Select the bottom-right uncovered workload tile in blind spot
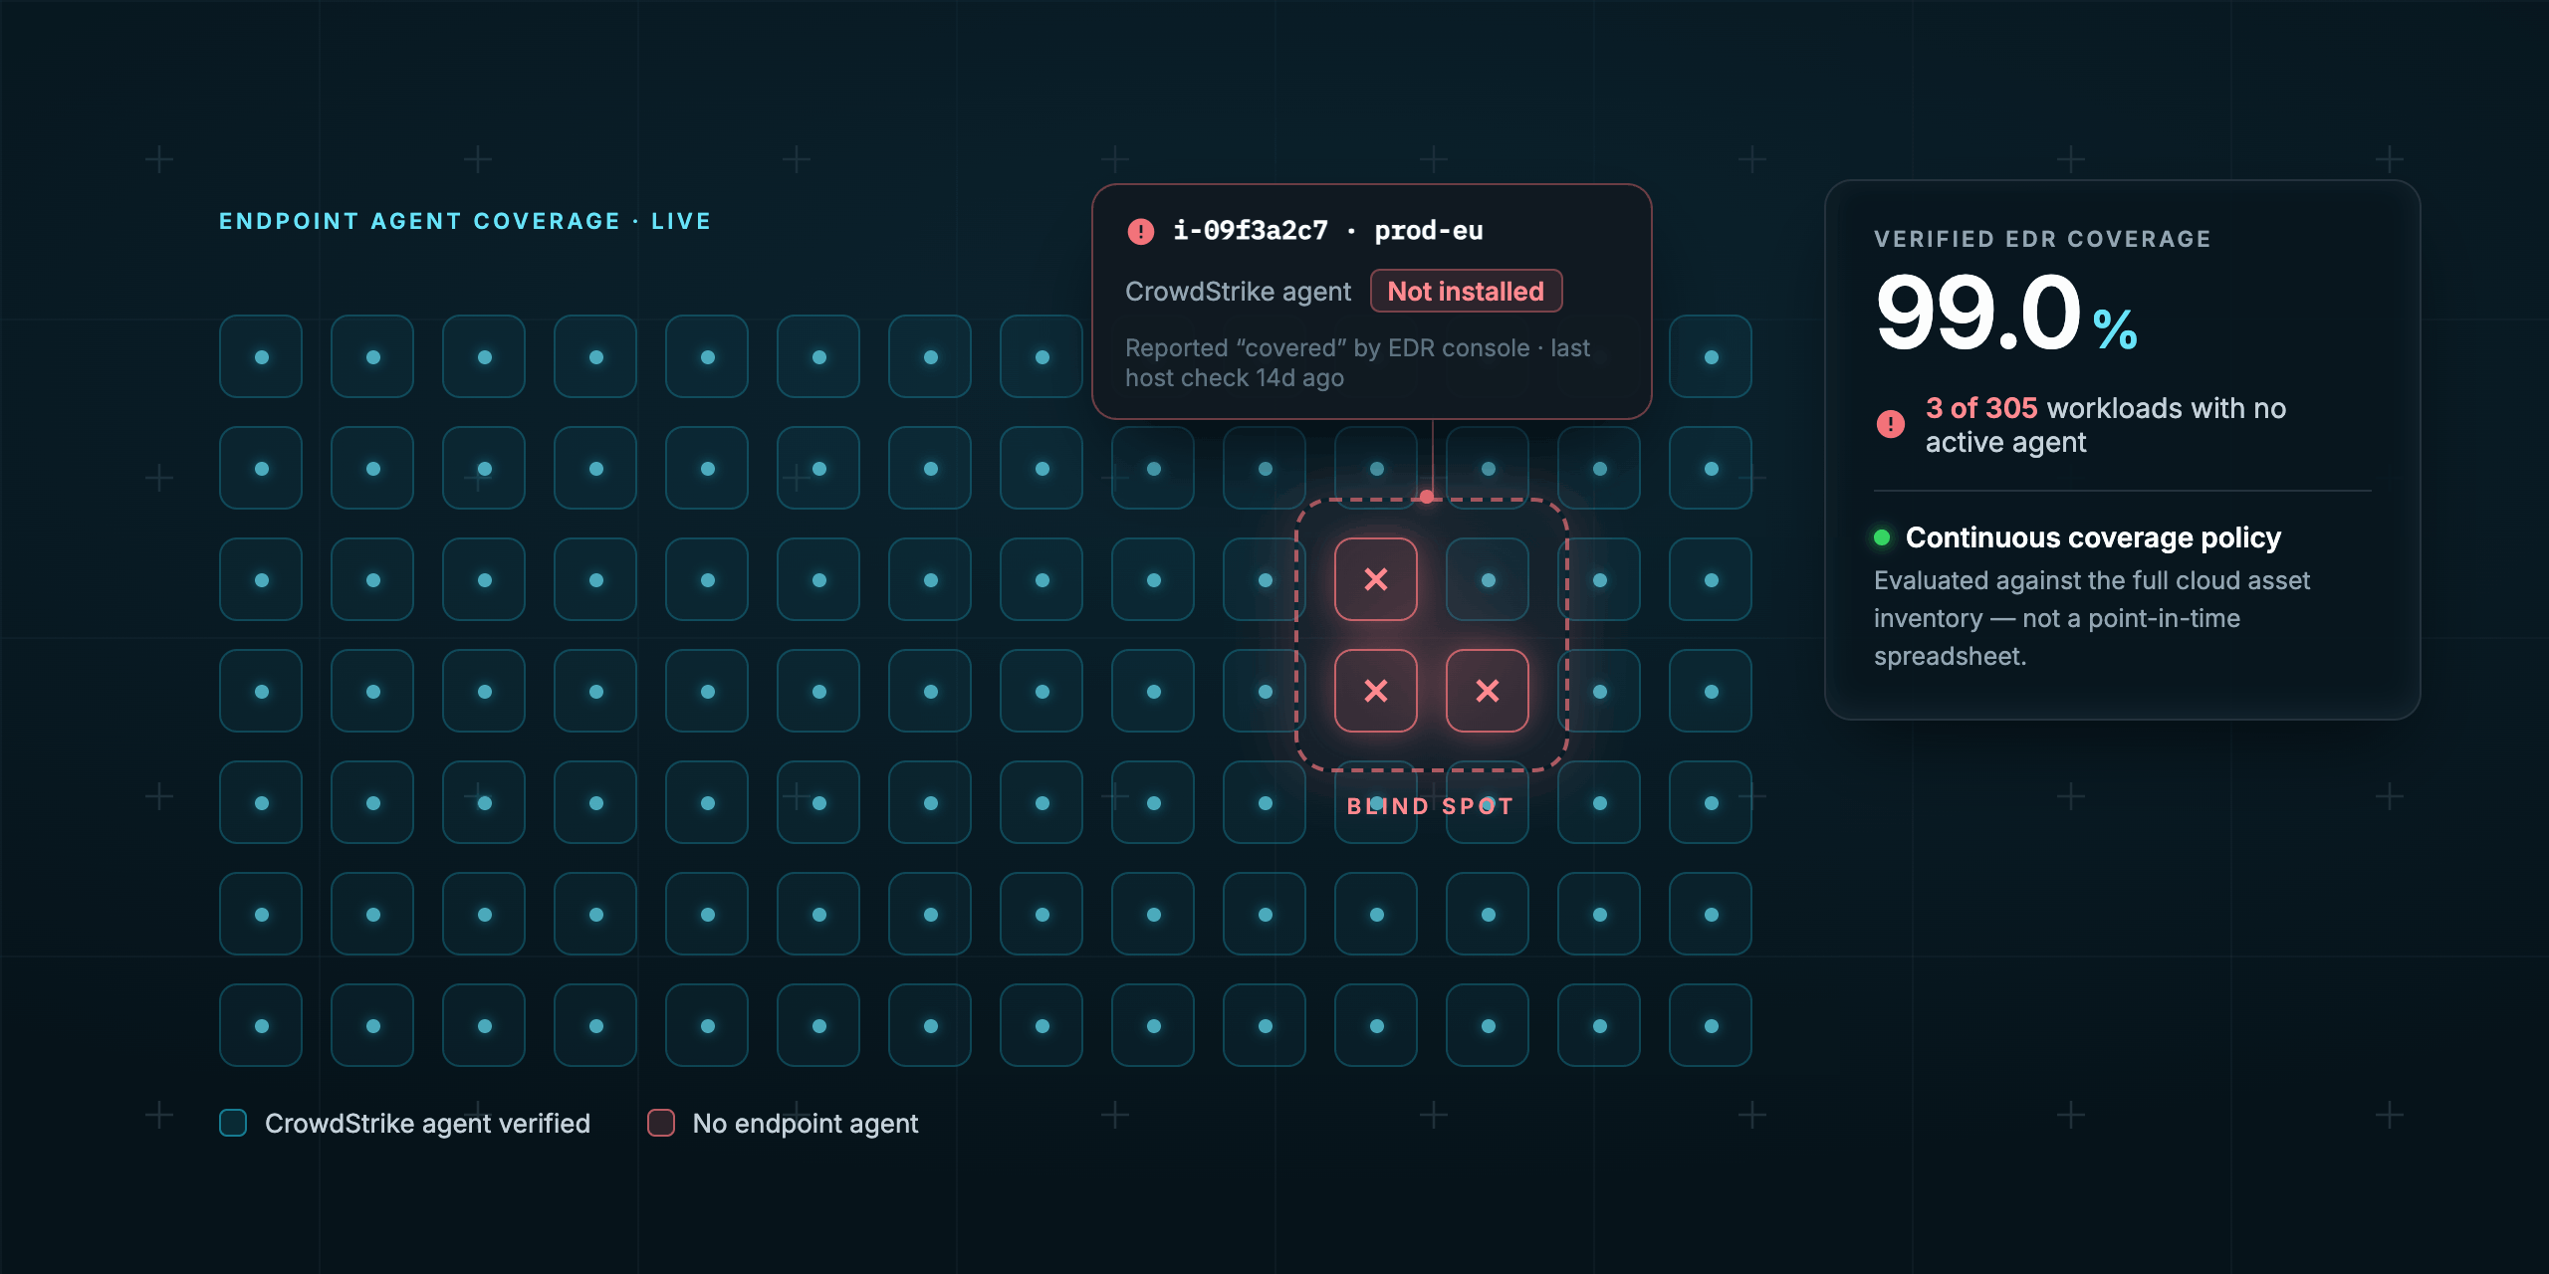Image resolution: width=2549 pixels, height=1274 pixels. point(1488,691)
